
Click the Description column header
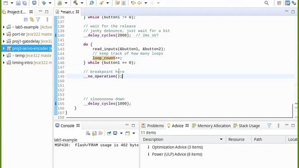[183, 140]
